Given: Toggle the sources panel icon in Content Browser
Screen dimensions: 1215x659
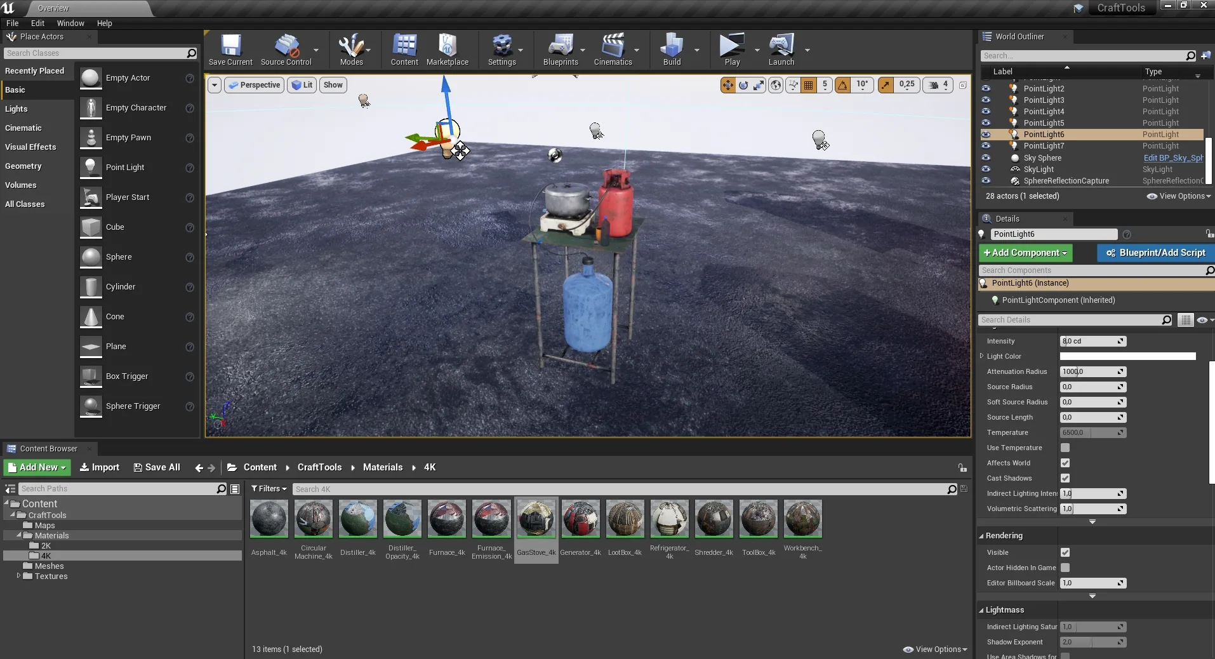Looking at the screenshot, I should click(10, 489).
